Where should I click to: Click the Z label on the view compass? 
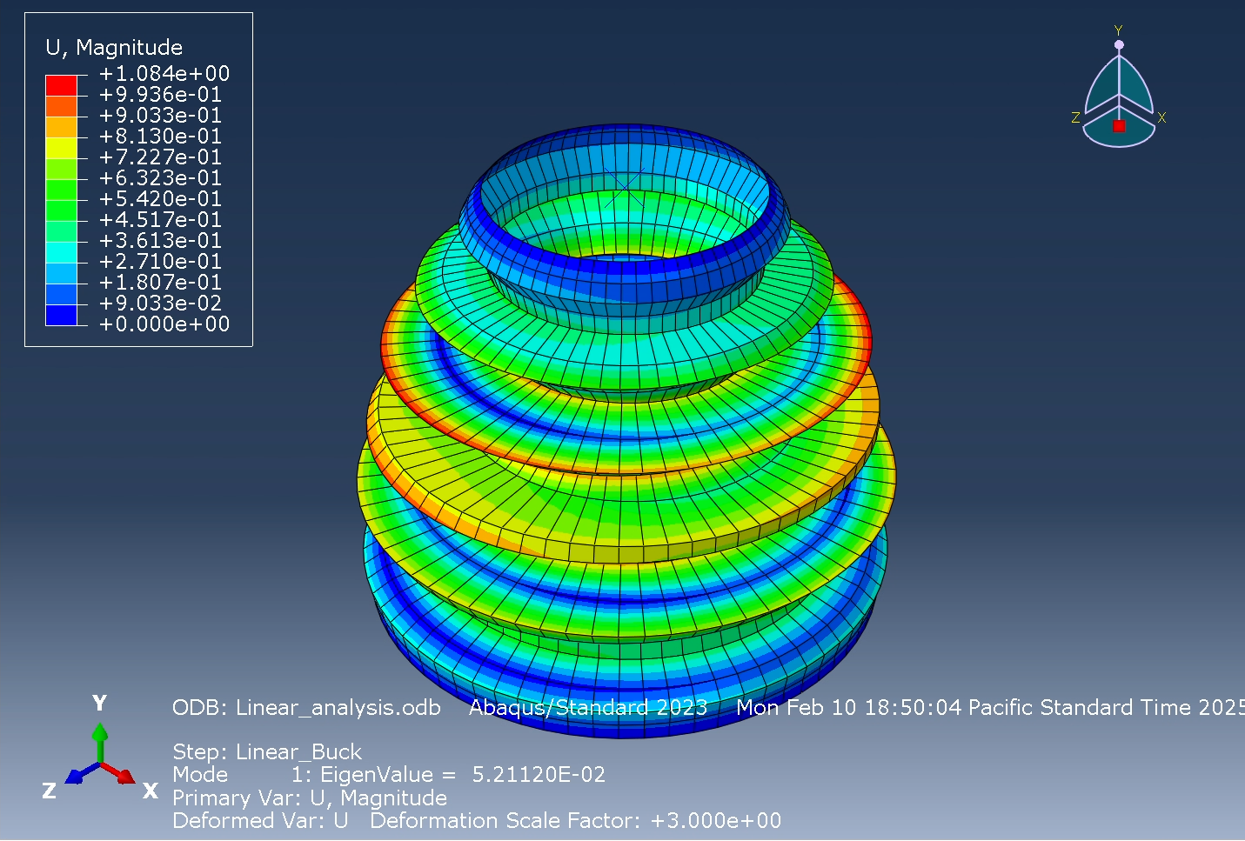(x=1077, y=116)
